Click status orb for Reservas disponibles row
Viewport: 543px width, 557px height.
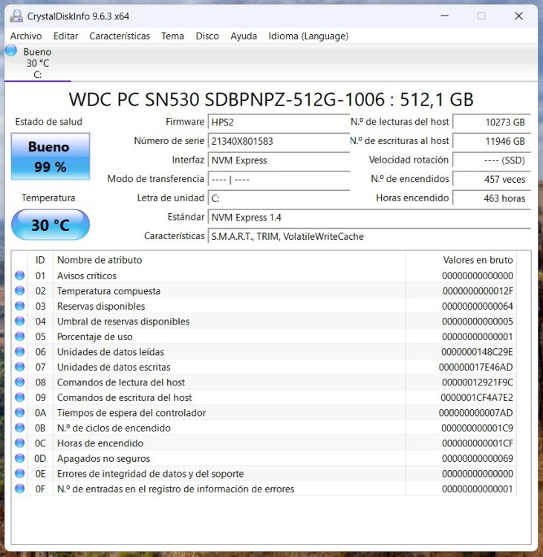pos(20,306)
